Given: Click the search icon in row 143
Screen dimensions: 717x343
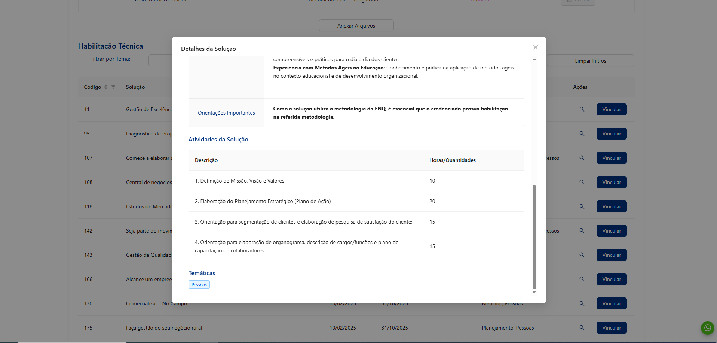Looking at the screenshot, I should tap(582, 255).
